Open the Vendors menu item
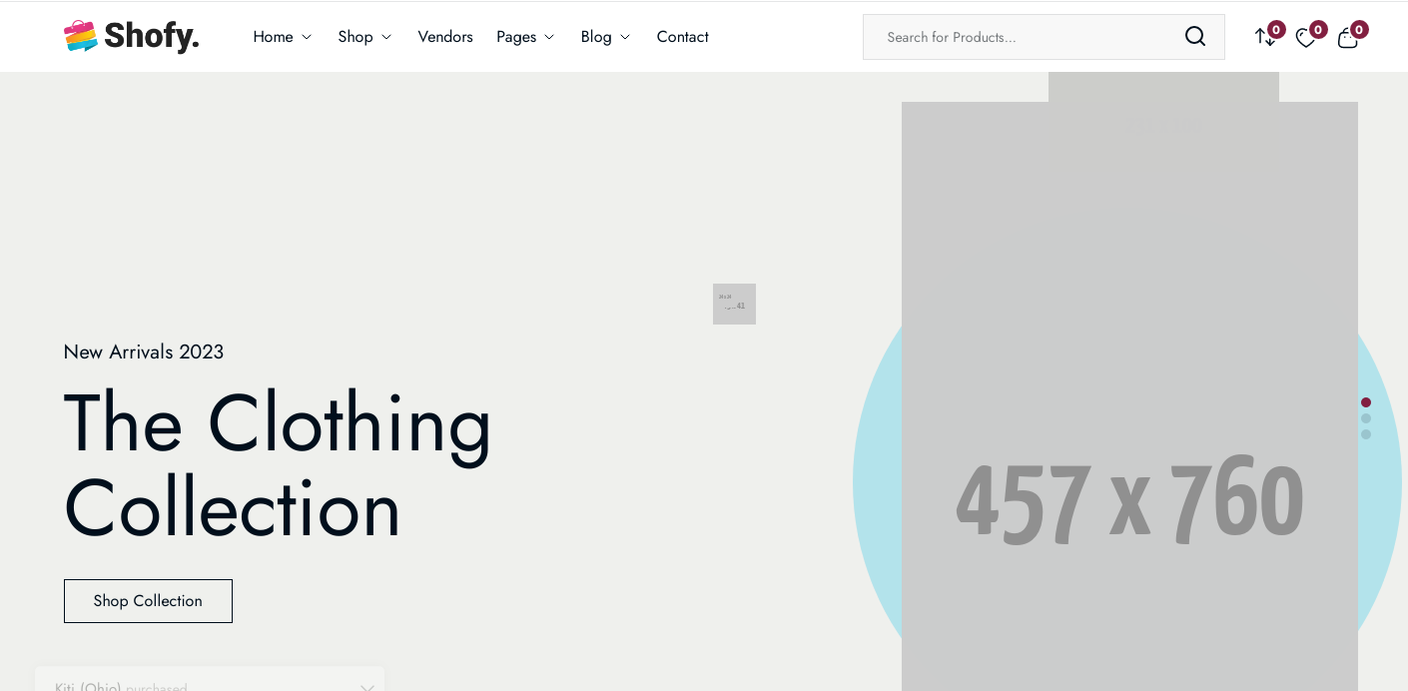Viewport: 1408px width, 691px height. coord(445,37)
